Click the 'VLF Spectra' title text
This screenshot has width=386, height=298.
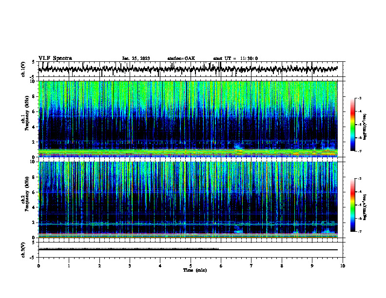(55, 58)
